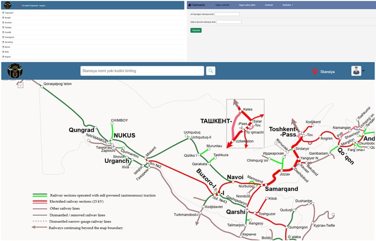
Task: Click the Kitob station marker on the map
Action: (x=267, y=198)
